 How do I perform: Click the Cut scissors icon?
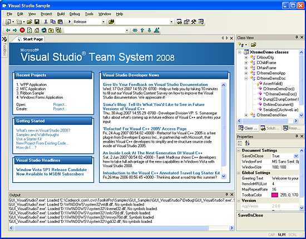46,22
